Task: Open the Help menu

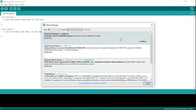Action: click(22, 5)
